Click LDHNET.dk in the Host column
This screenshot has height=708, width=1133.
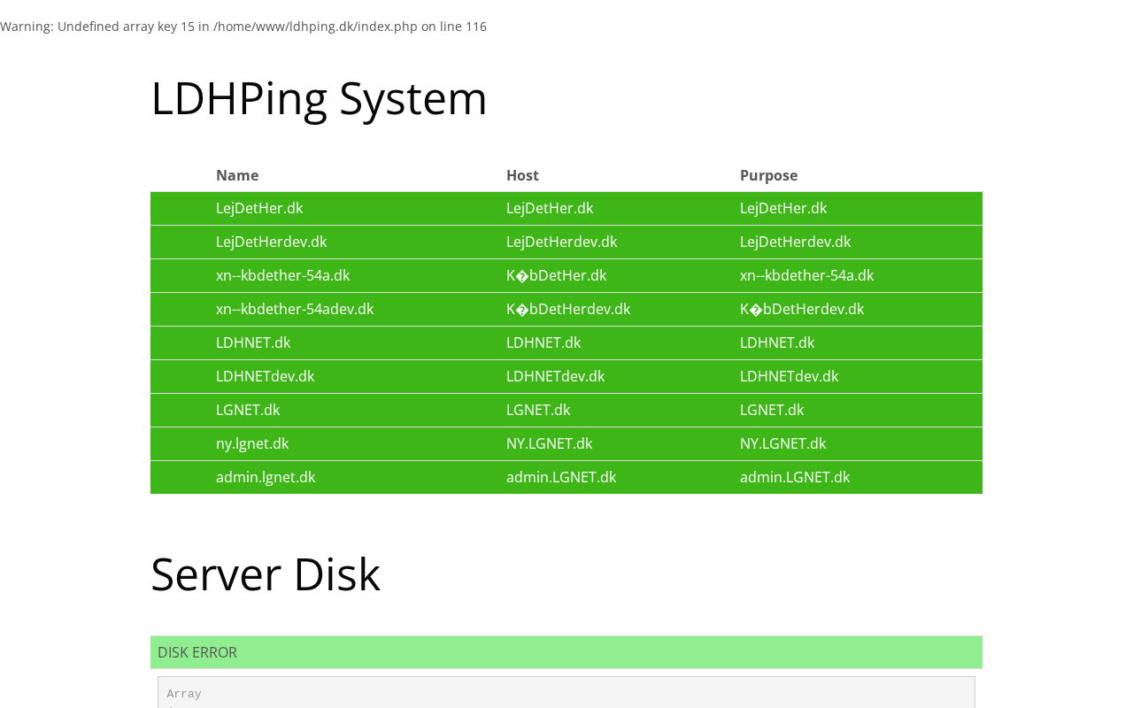coord(543,343)
